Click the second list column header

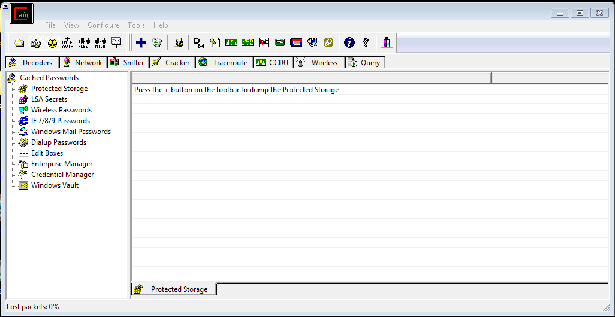tap(550, 78)
